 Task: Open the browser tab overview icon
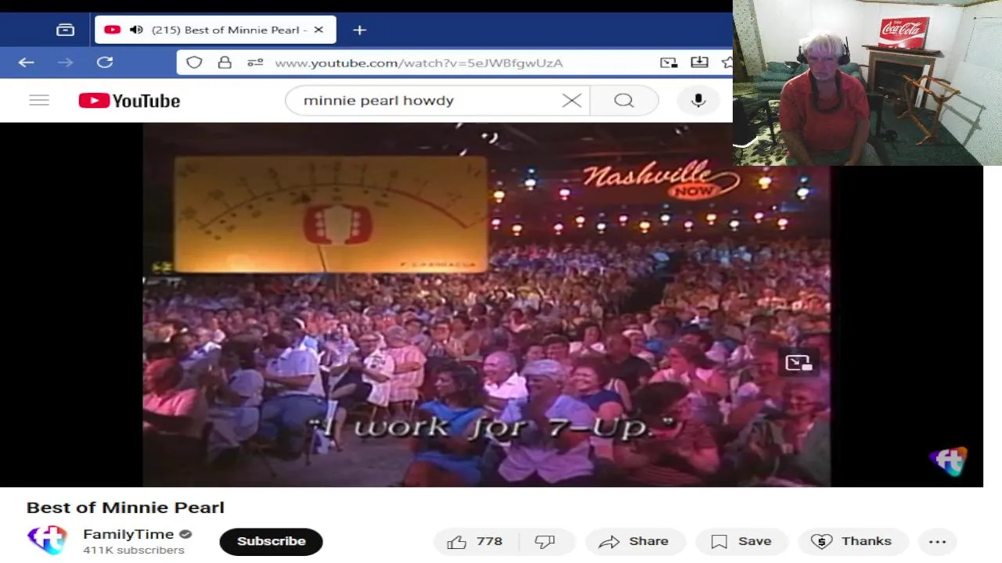click(x=65, y=30)
